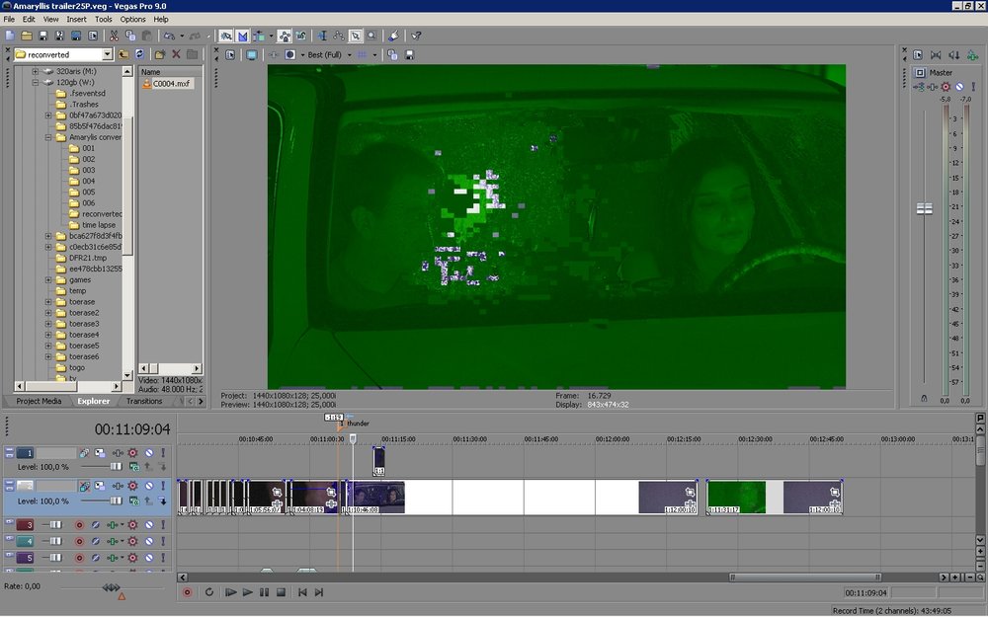Copy snapshot to clipboard in preview
The height and width of the screenshot is (617, 988).
(x=392, y=54)
